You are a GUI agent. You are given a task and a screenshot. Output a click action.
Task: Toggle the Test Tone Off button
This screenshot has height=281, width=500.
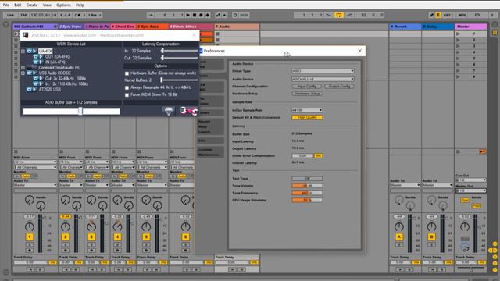tap(307, 179)
